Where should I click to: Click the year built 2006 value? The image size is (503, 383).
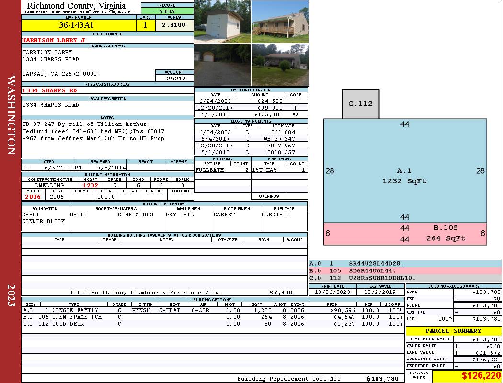point(33,197)
